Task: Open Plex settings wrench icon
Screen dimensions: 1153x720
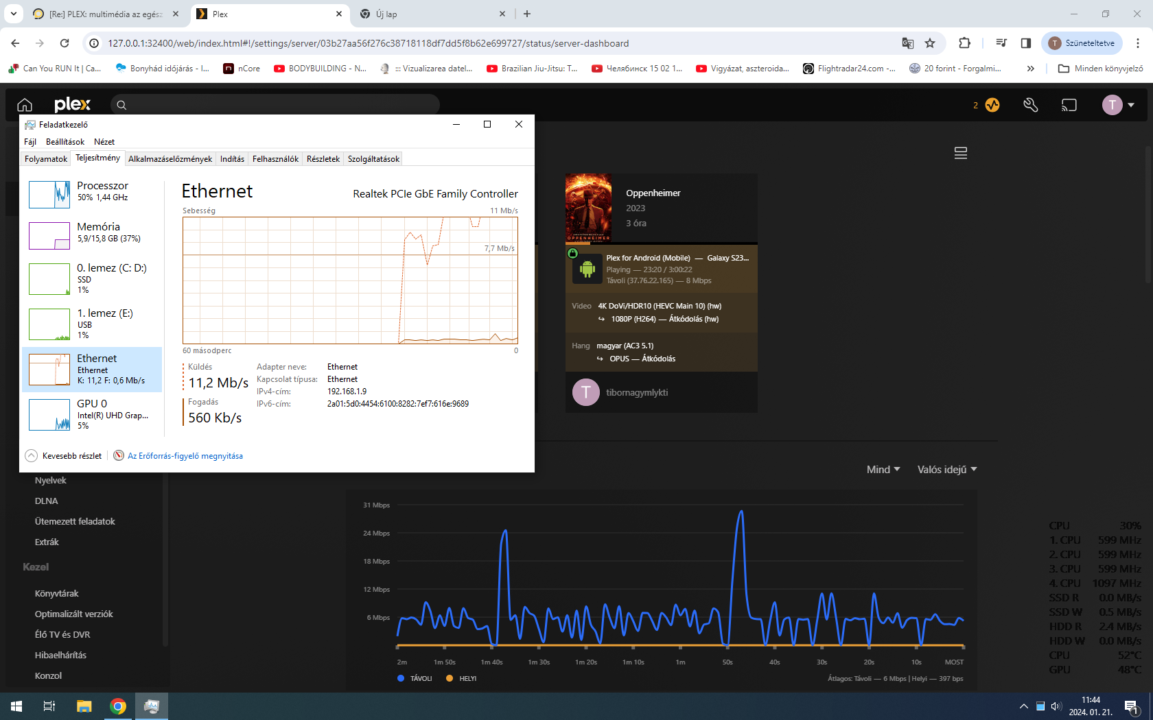Action: point(1030,105)
